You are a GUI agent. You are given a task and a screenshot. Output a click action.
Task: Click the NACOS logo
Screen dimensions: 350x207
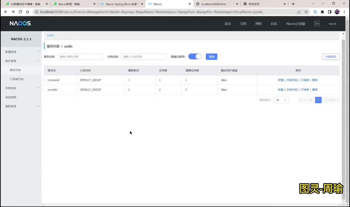pos(20,24)
